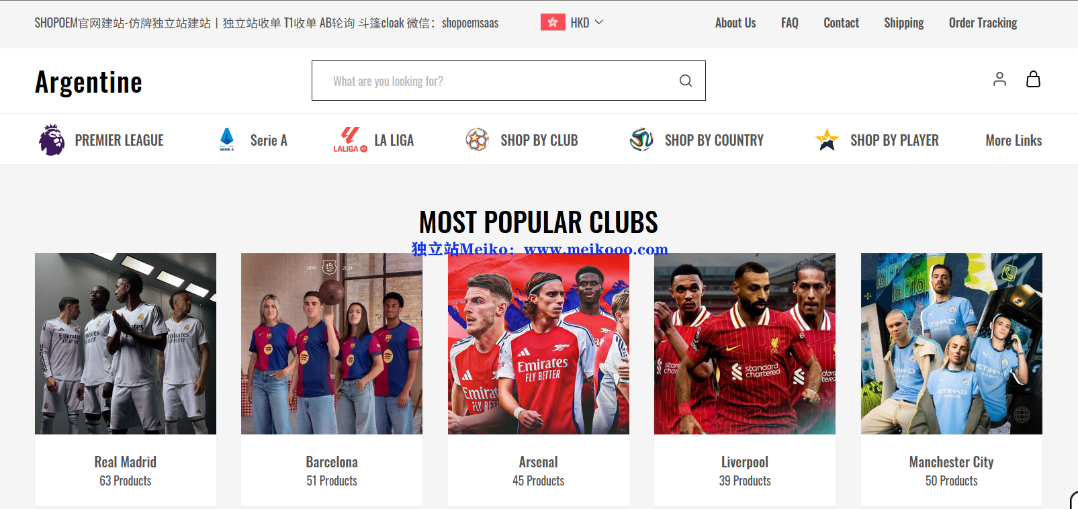Open the shopping bag cart icon
The width and height of the screenshot is (1078, 509).
pyautogui.click(x=1033, y=79)
